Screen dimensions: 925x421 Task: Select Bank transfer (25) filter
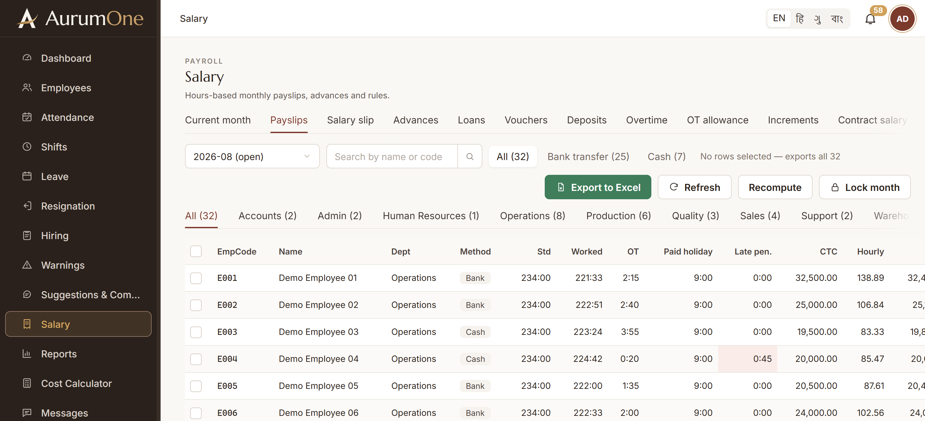pos(588,156)
